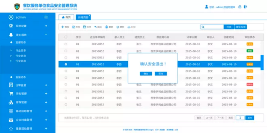Open the lower 监督动态 menu item
The image size is (267, 133).
(x=21, y=77)
